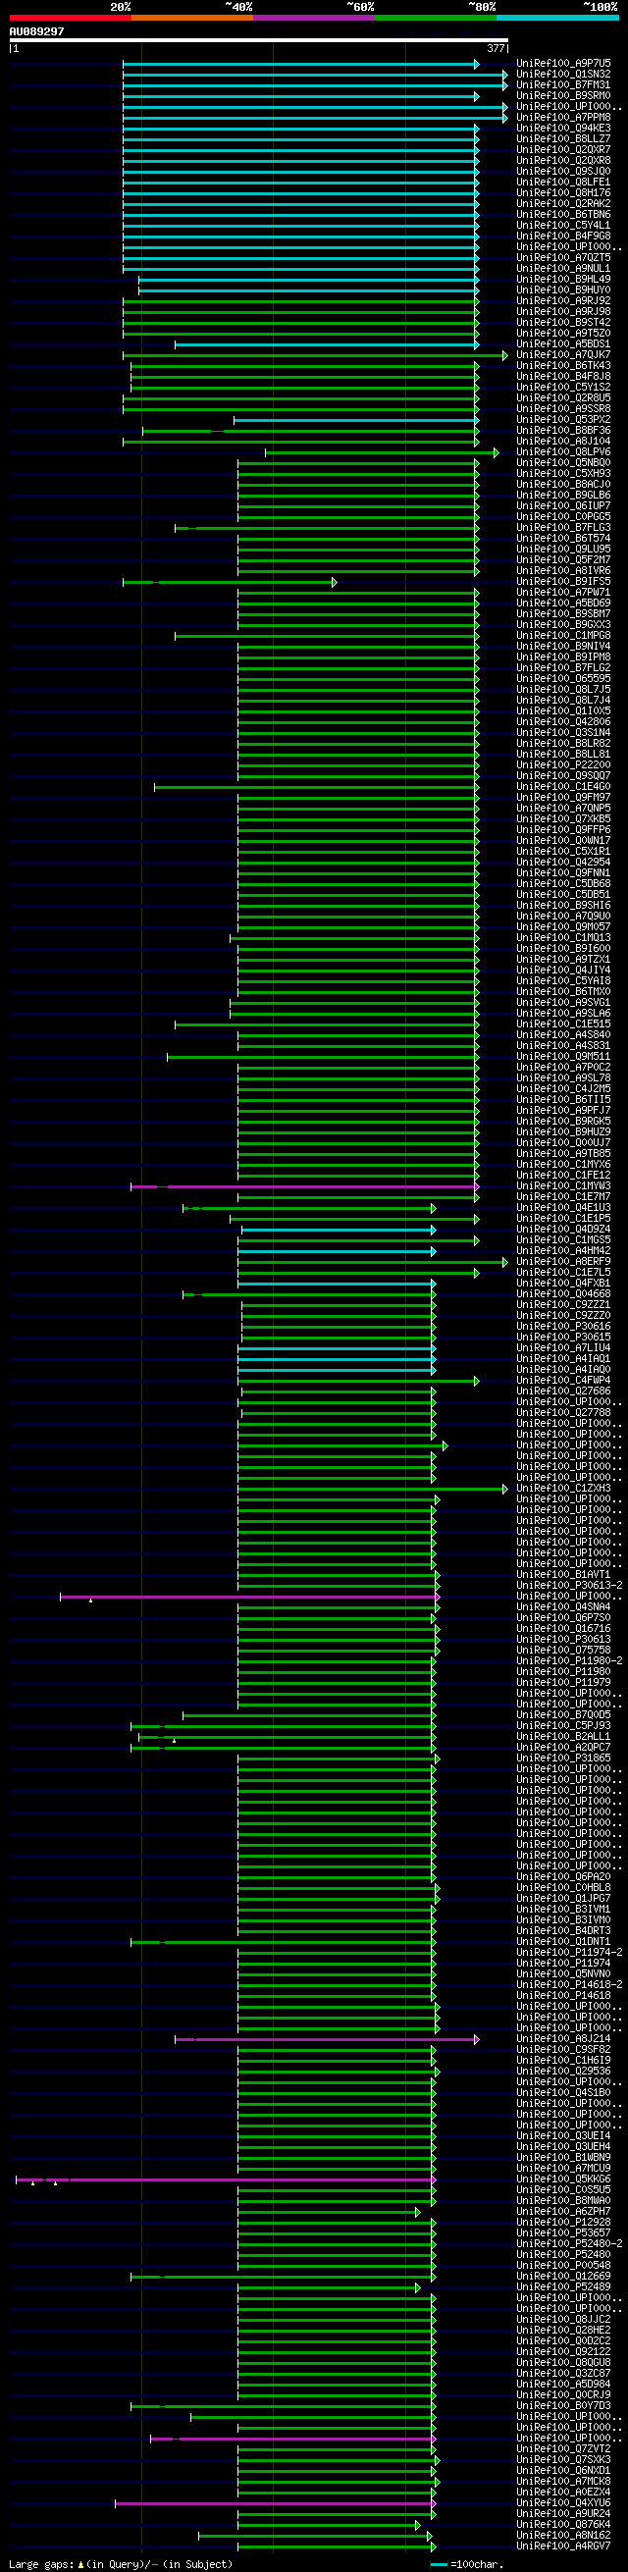Open hit UniRef100_B7FM31
The width and height of the screenshot is (628, 2572).
[x=563, y=84]
